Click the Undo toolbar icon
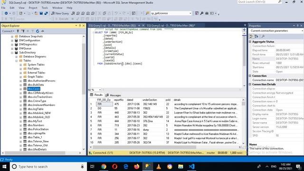Viewport: 304px width, 171px height. coord(116,13)
